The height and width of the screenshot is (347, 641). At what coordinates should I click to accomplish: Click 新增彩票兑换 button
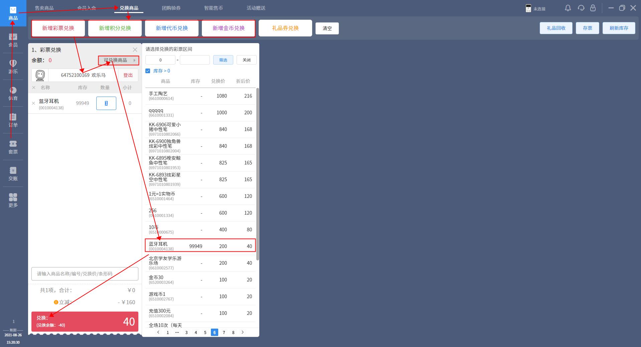click(x=58, y=28)
